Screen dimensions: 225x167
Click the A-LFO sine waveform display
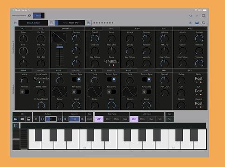point(95,92)
